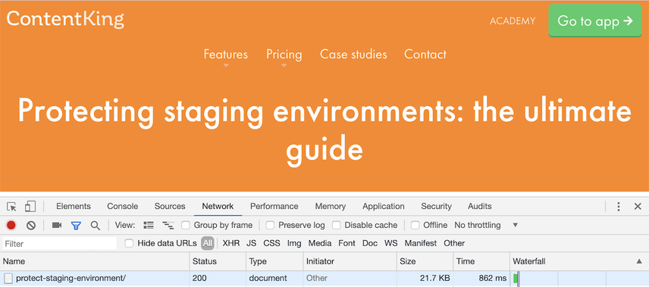Screen dimensions: 649x287
Task: Filter requests by XHR type
Action: (231, 243)
